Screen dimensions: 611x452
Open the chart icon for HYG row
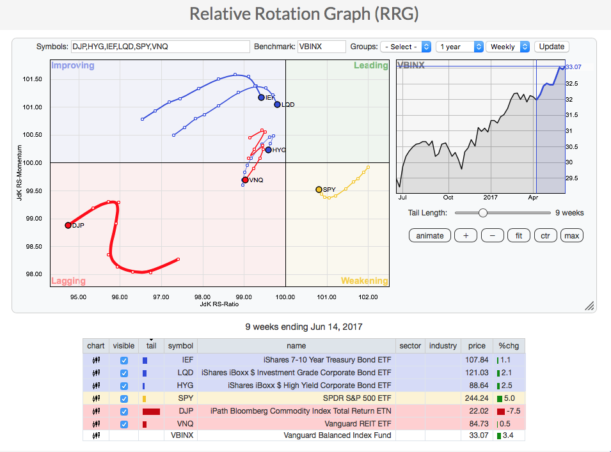96,386
